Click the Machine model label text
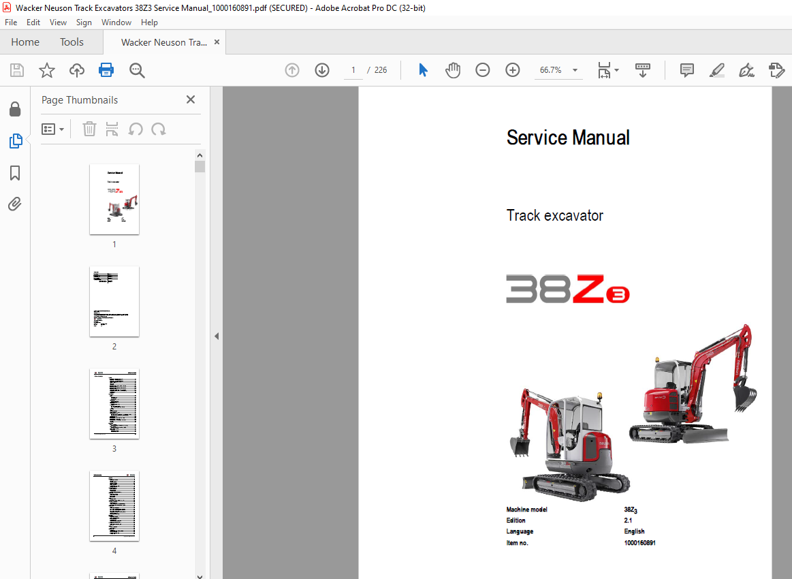The width and height of the screenshot is (792, 579). pyautogui.click(x=527, y=510)
